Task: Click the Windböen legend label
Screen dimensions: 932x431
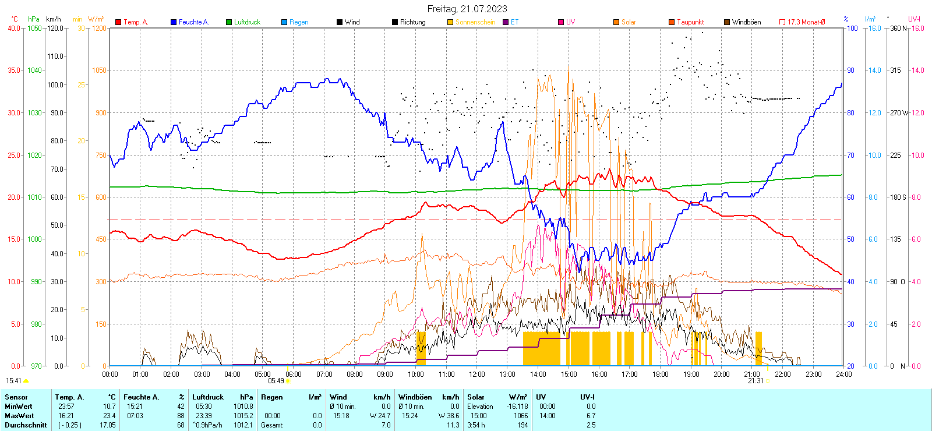Action: pos(746,22)
